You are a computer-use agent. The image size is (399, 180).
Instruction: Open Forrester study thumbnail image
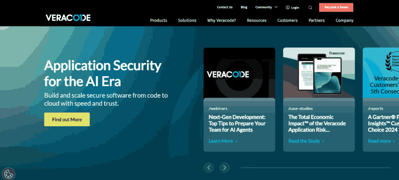pyautogui.click(x=319, y=73)
